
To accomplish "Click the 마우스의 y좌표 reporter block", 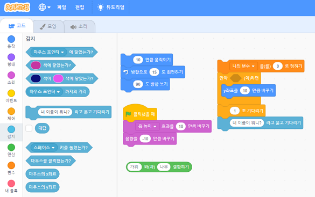I will point(43,187).
